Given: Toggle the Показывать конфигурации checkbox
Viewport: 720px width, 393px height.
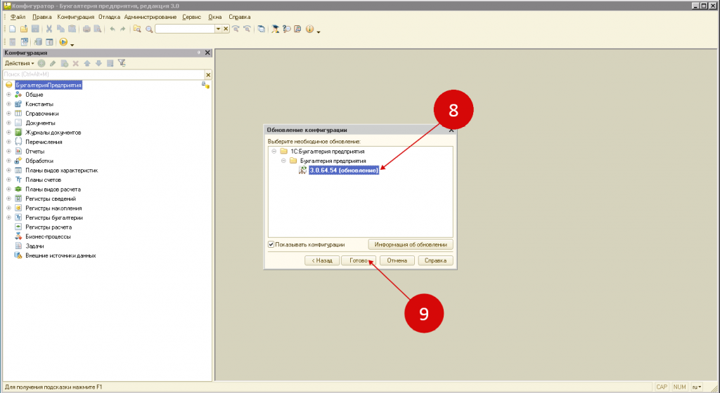Looking at the screenshot, I should 271,245.
